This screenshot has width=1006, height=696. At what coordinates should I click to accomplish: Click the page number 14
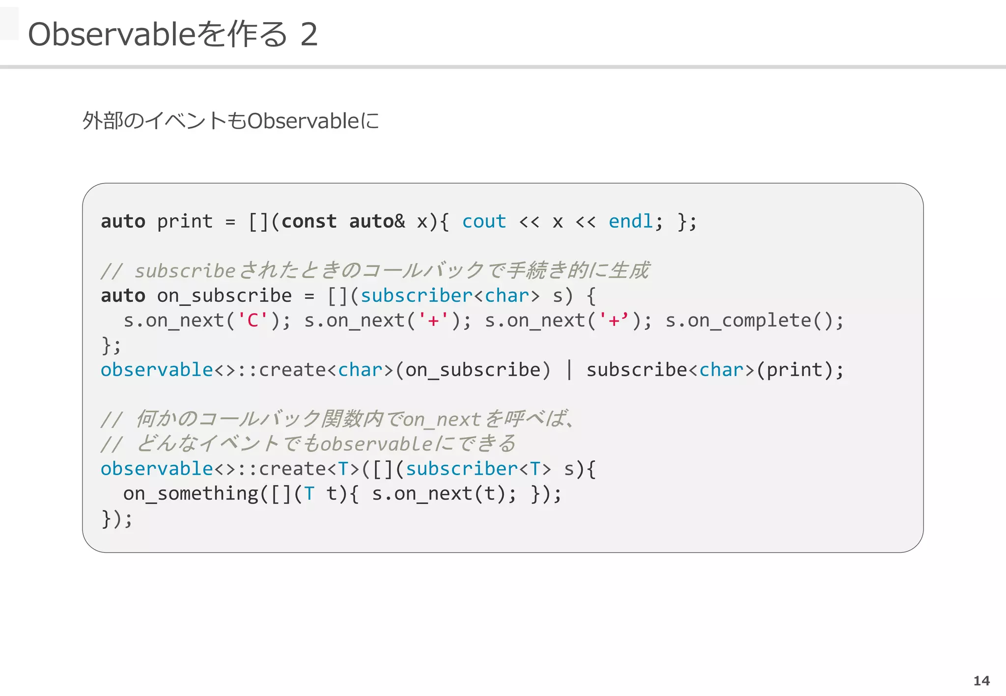[x=981, y=681]
